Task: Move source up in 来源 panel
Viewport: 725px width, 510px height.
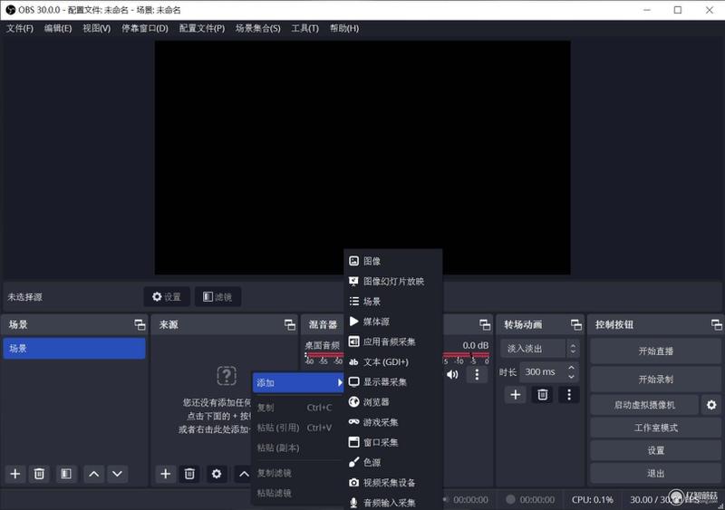Action: click(243, 474)
